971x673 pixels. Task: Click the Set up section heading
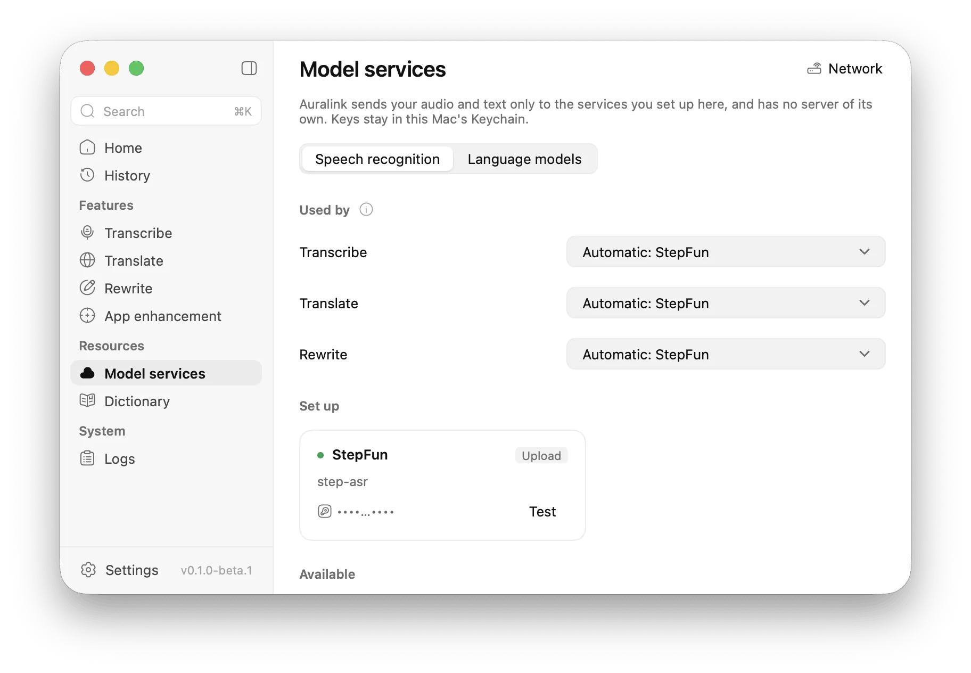tap(319, 406)
